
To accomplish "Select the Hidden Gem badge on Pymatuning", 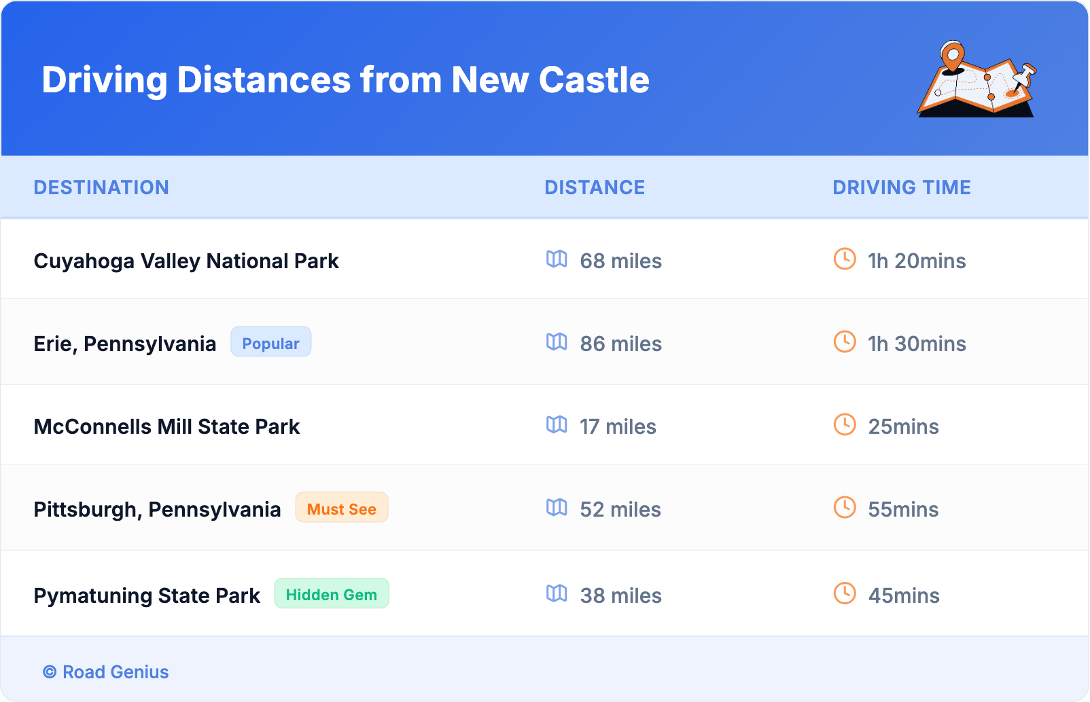I will [331, 594].
